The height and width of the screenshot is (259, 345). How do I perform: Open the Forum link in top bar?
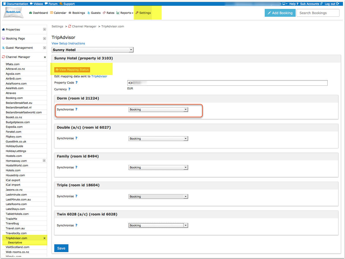click(x=51, y=4)
